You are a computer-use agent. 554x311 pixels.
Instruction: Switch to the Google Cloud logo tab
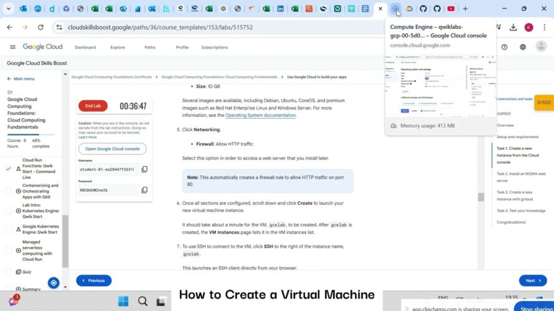coord(409,9)
